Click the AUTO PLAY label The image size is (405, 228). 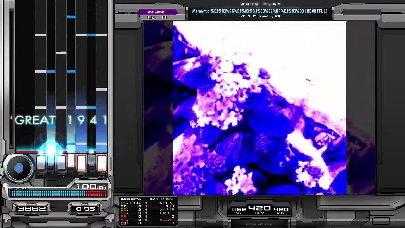(261, 4)
